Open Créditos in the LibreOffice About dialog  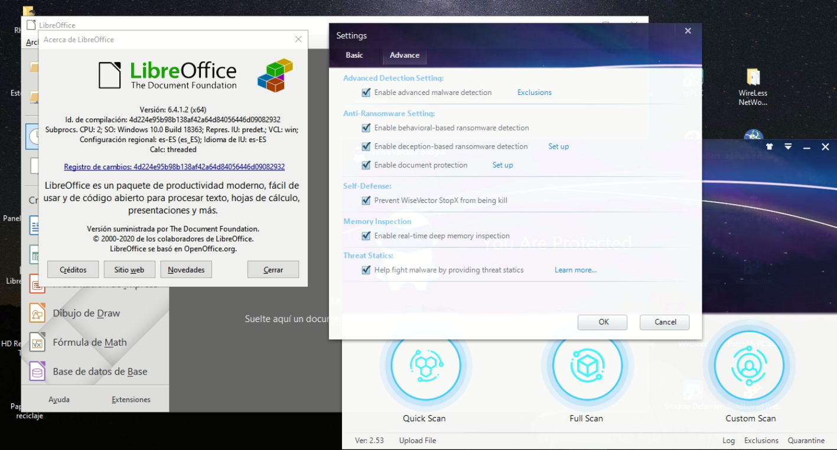(73, 270)
